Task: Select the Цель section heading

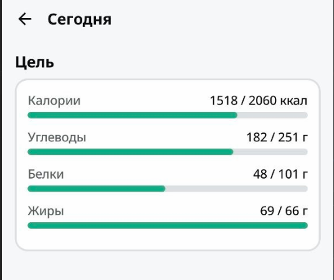Action: [34, 63]
